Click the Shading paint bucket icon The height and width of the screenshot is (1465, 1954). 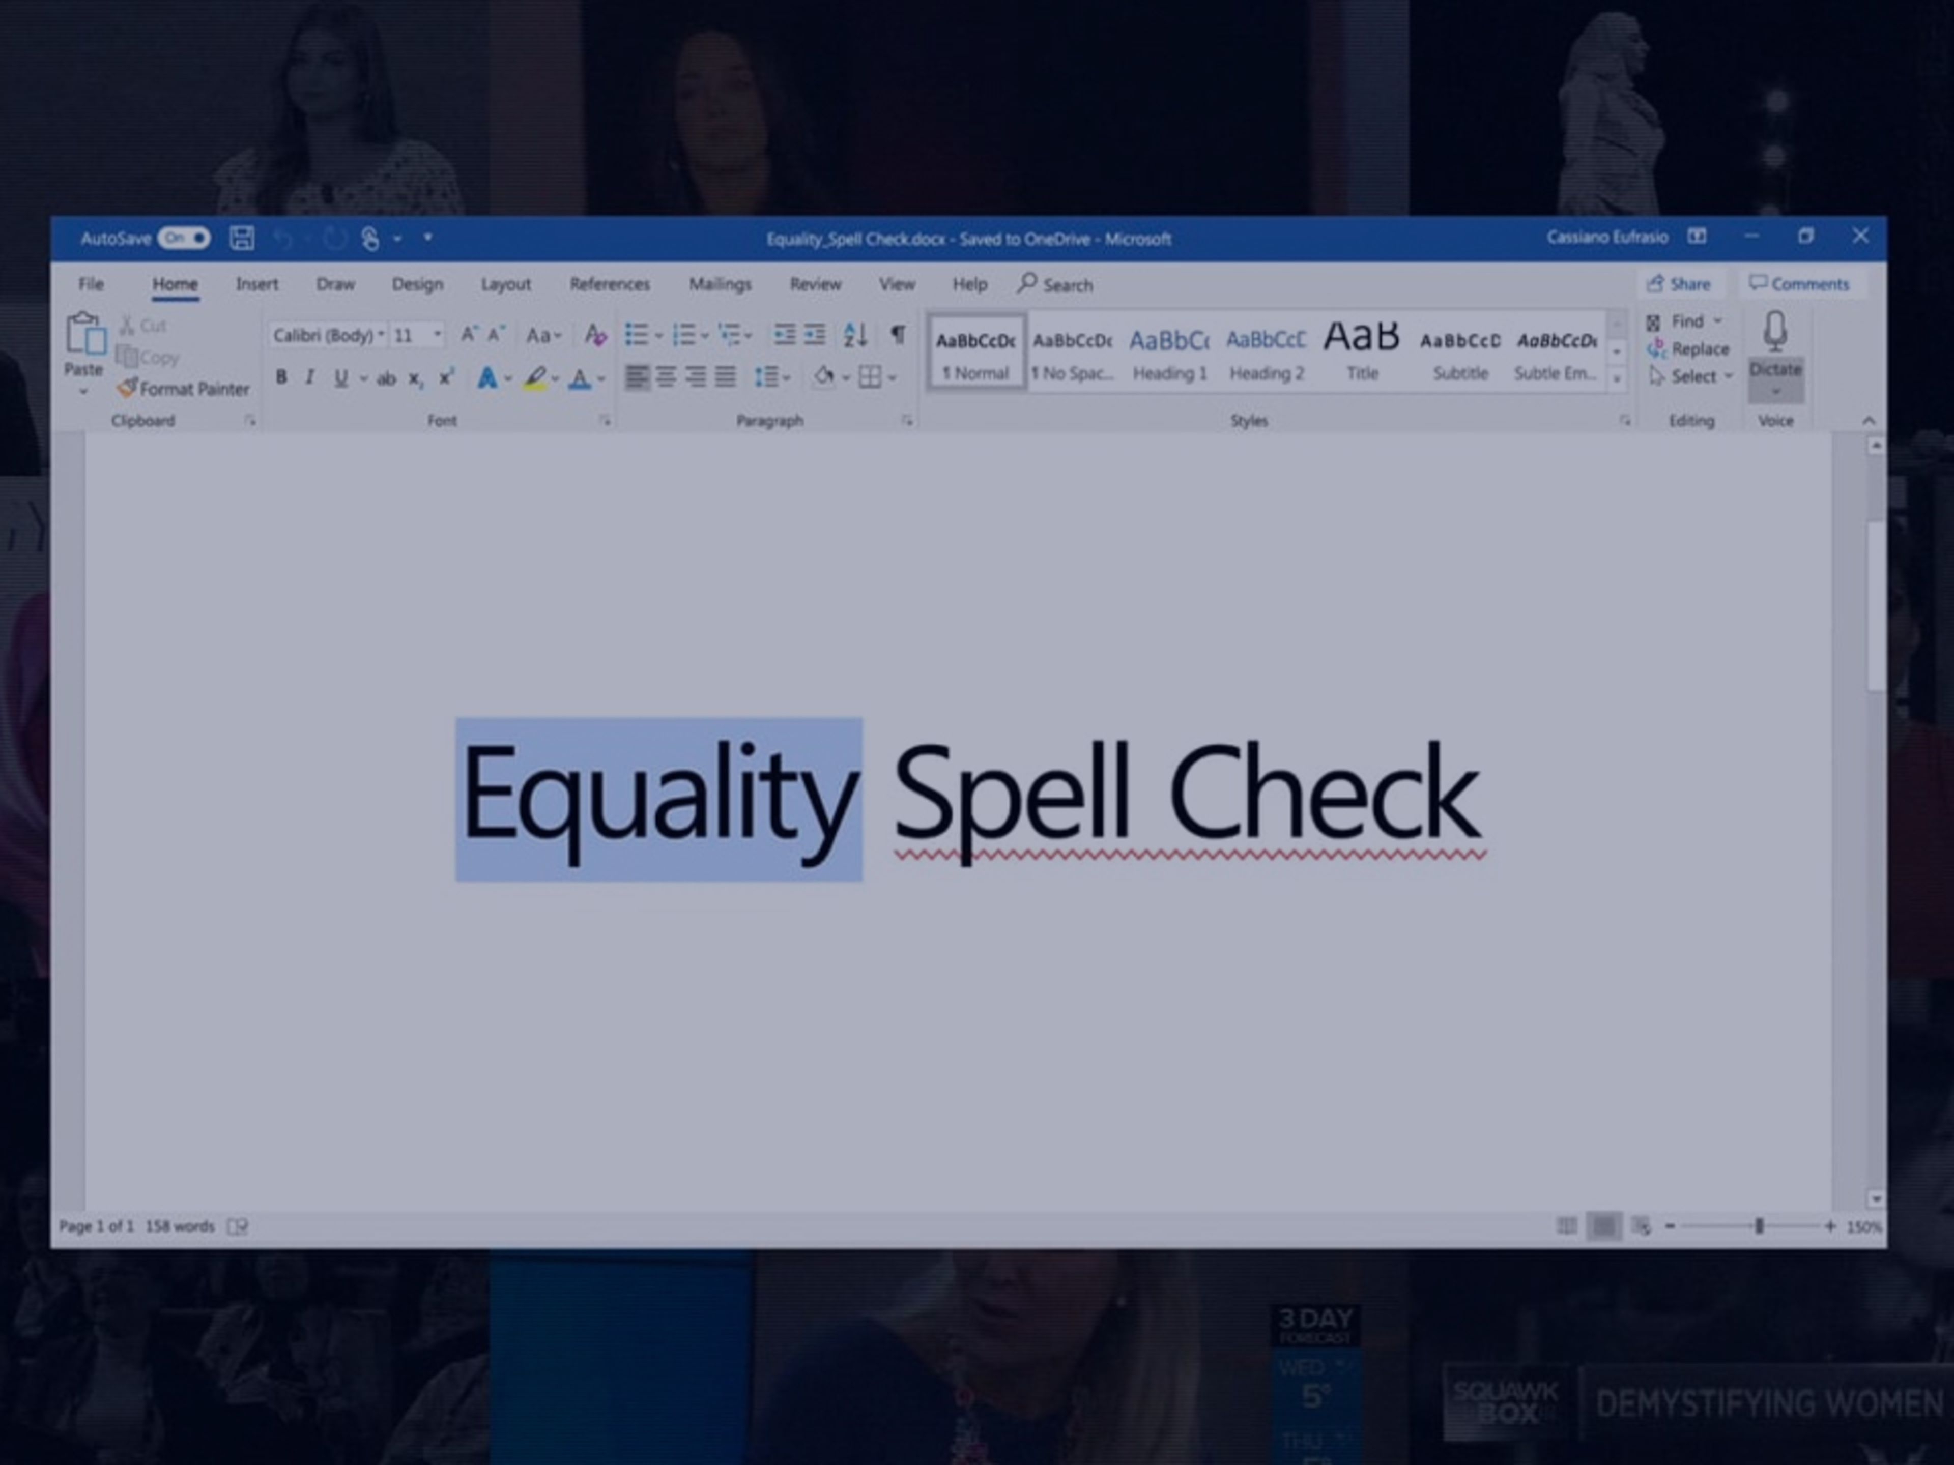[x=823, y=377]
